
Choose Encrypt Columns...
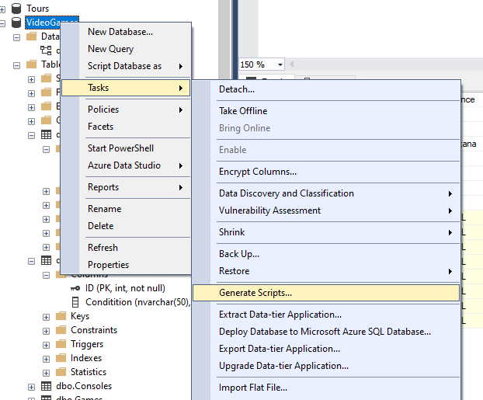coord(326,172)
